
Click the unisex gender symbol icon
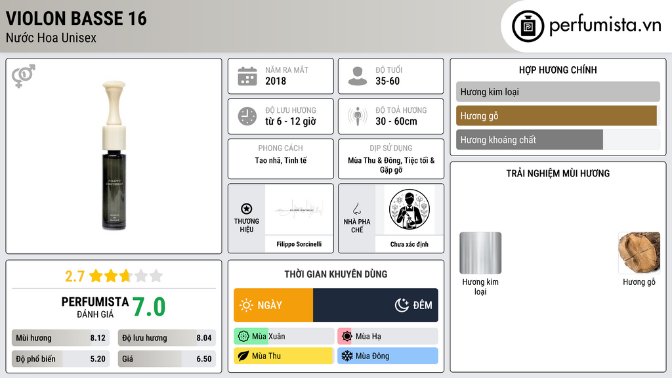pos(23,76)
